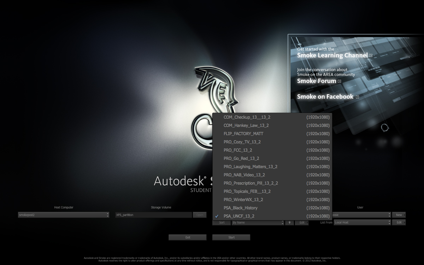Select project PRO_Go_Red_13_2
Viewport: 424px width, 265px height.
pyautogui.click(x=272, y=158)
